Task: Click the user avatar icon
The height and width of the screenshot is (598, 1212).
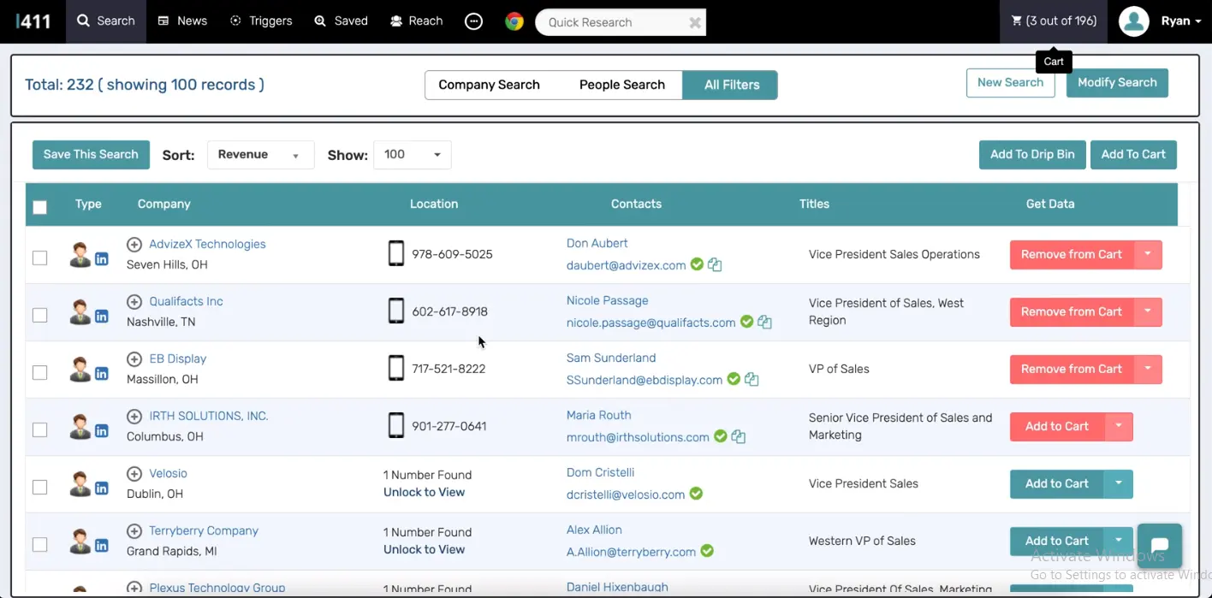Action: [x=1134, y=21]
